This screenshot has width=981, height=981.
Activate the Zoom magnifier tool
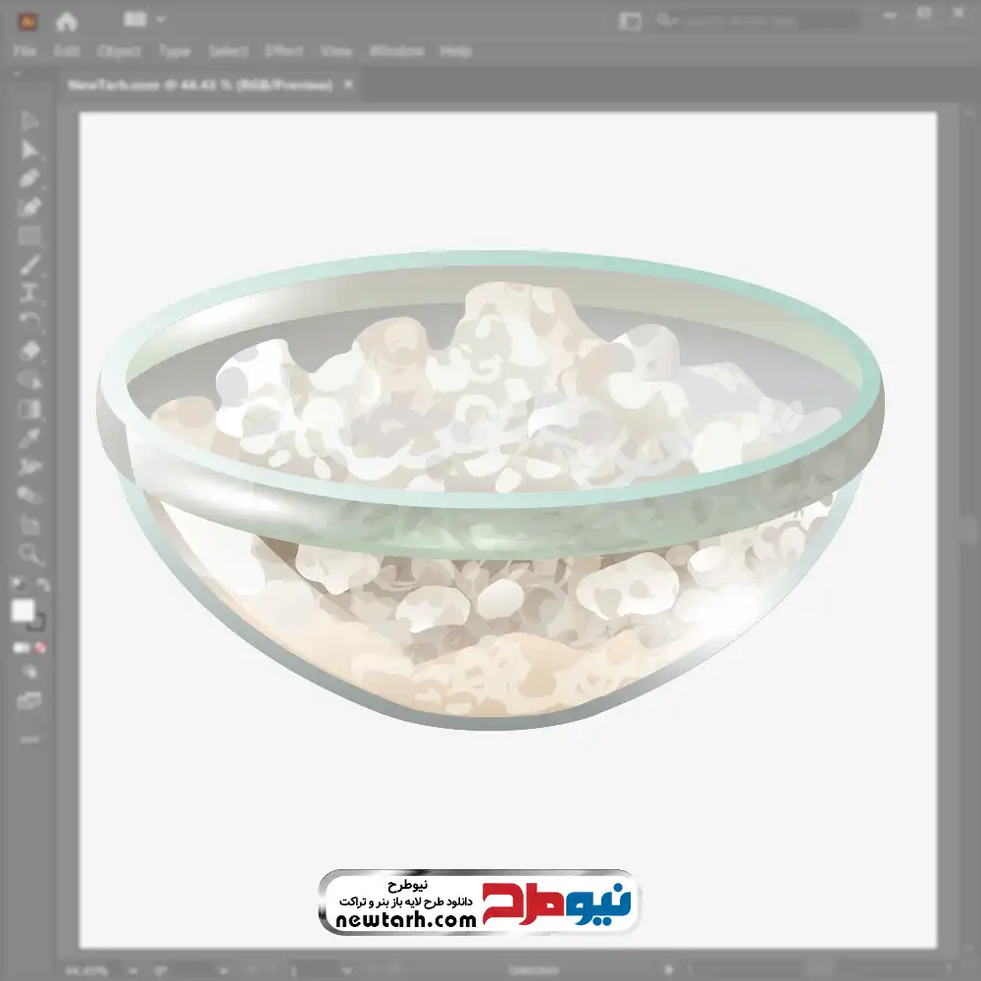point(29,553)
